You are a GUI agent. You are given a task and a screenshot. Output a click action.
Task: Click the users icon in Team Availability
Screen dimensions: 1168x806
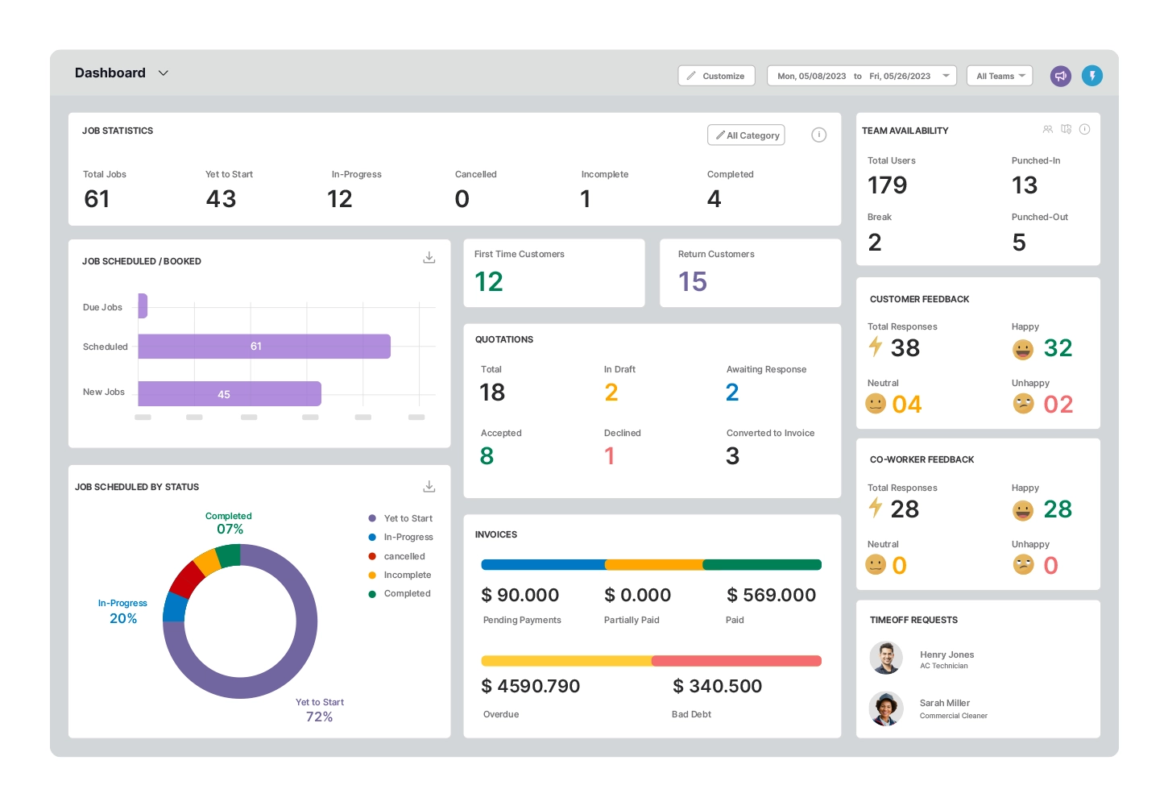click(1047, 130)
